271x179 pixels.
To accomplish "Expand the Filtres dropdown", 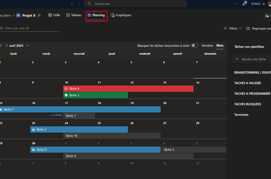I will pos(232,28).
